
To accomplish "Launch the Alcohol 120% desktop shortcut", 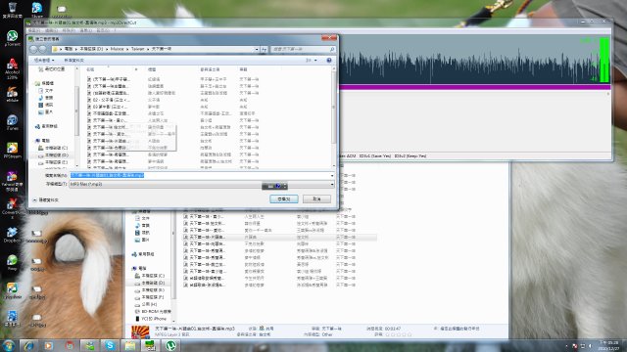I will 12,68.
